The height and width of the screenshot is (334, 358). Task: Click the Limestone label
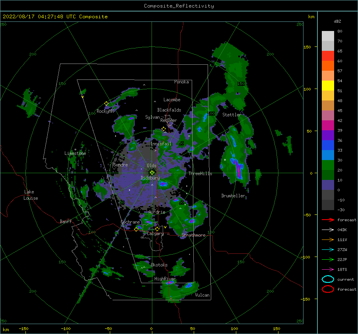pyautogui.click(x=75, y=153)
